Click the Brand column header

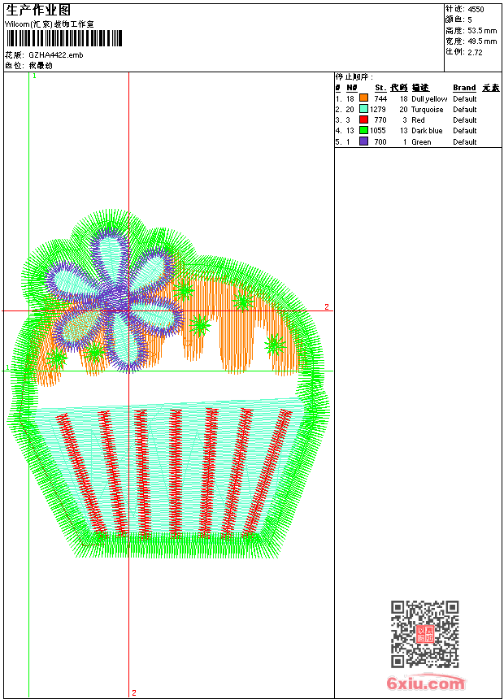coord(464,88)
